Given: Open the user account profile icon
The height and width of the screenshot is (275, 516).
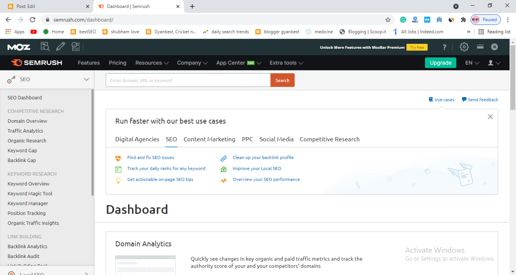Looking at the screenshot, I should (491, 63).
